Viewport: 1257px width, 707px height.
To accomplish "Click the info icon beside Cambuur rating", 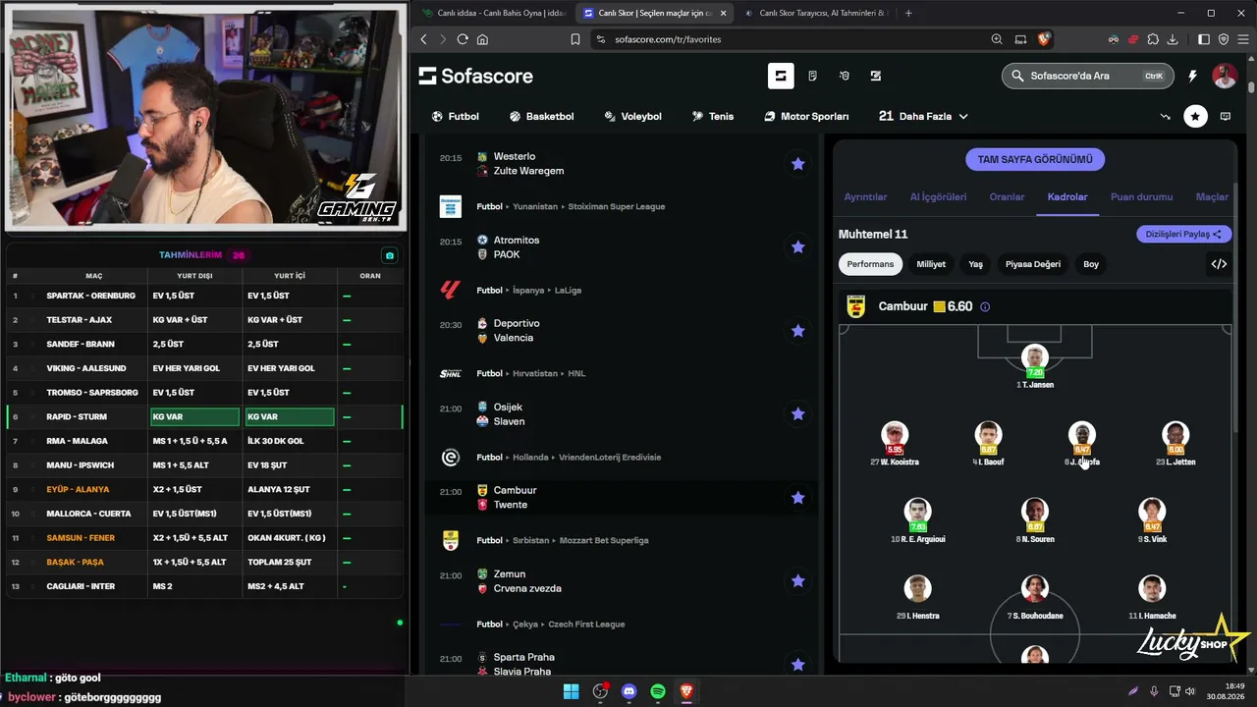I will pyautogui.click(x=985, y=306).
